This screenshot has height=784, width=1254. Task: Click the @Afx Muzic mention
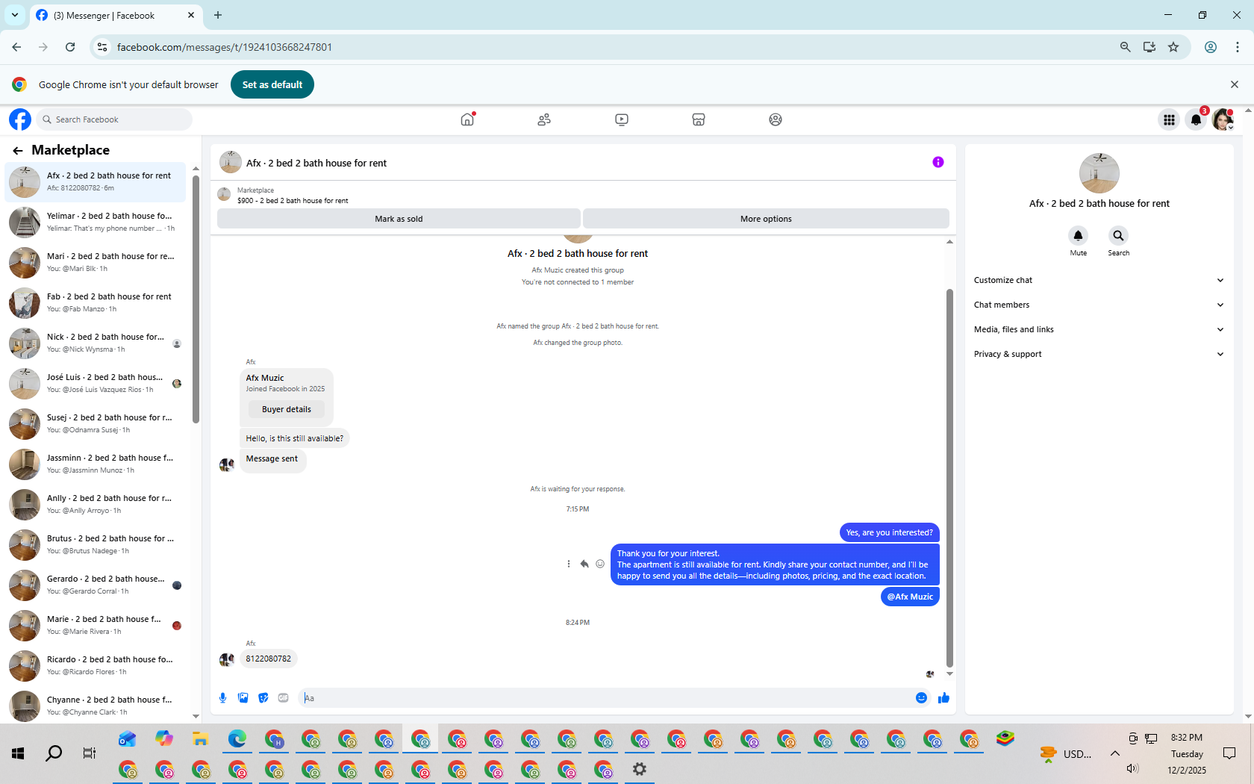(x=910, y=597)
